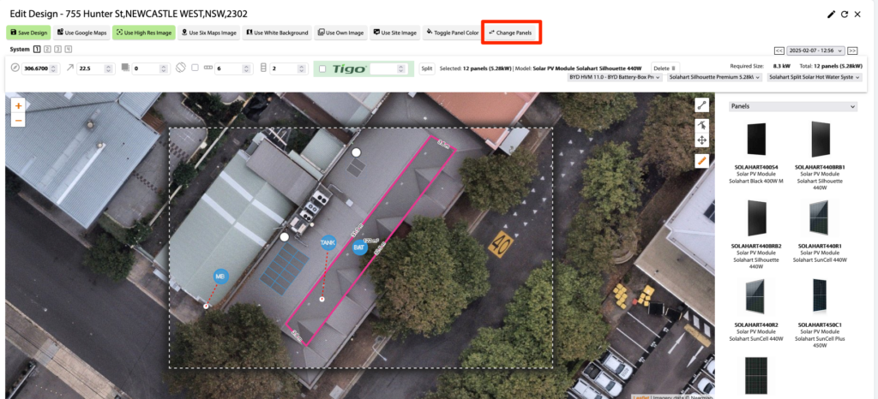Click the pencil edit icon at top right
Viewport: 878px width, 399px height.
[831, 15]
